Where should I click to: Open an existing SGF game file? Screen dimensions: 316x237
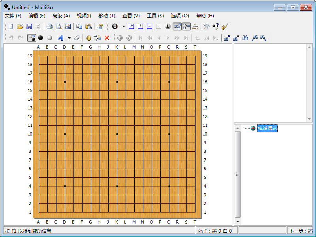pos(20,26)
